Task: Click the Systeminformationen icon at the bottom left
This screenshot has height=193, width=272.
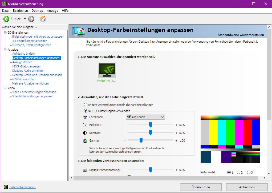Action: pyautogui.click(x=6, y=187)
